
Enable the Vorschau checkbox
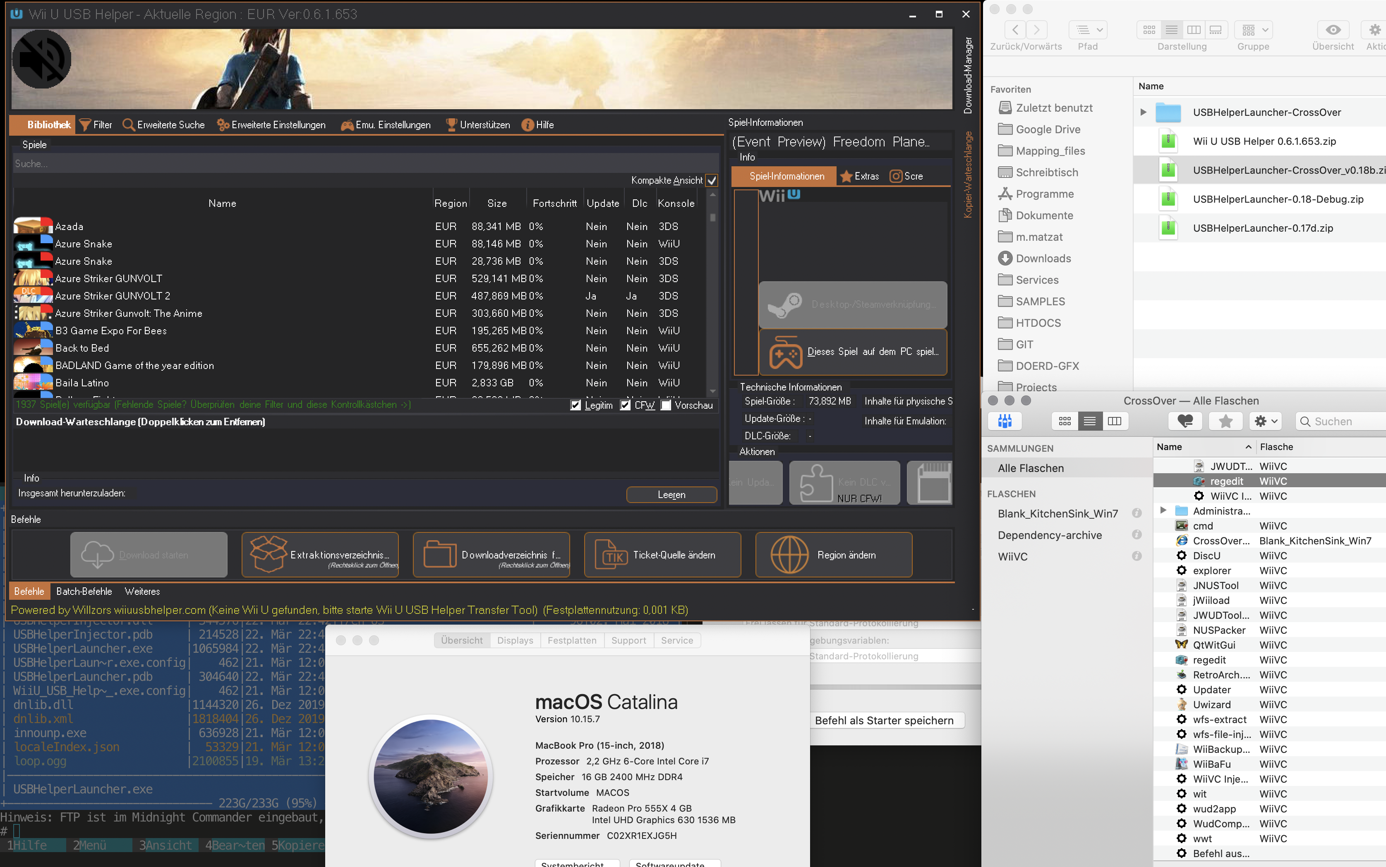coord(667,405)
